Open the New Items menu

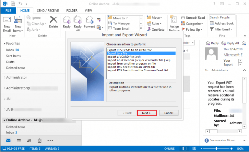point(18,24)
